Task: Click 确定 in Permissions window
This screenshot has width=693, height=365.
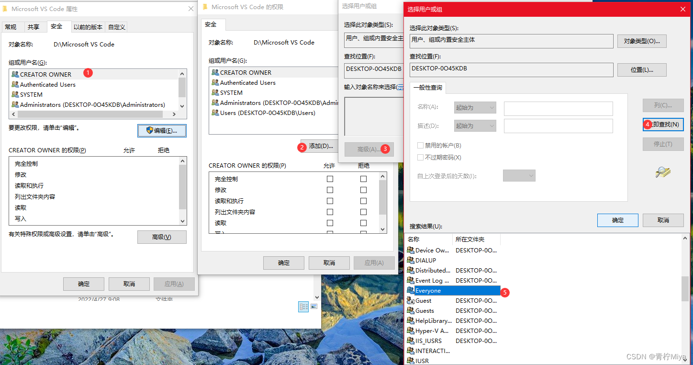Action: point(284,262)
